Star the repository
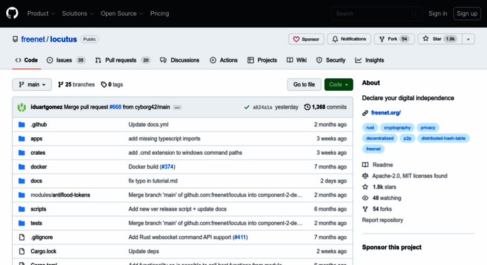 point(440,39)
